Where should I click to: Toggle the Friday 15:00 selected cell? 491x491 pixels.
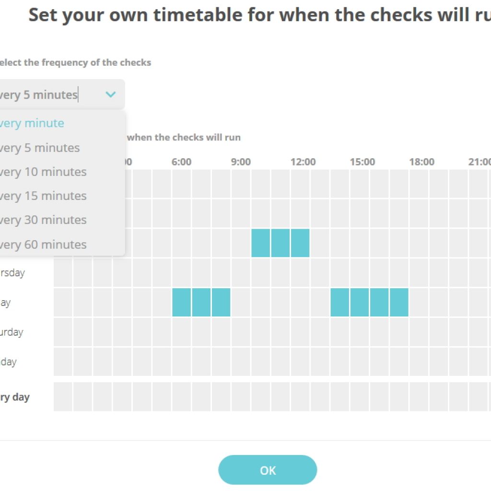(x=360, y=303)
